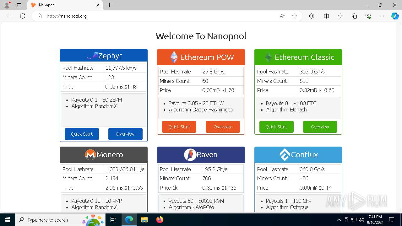Open the browser profile avatar
The width and height of the screenshot is (402, 226).
[7, 5]
